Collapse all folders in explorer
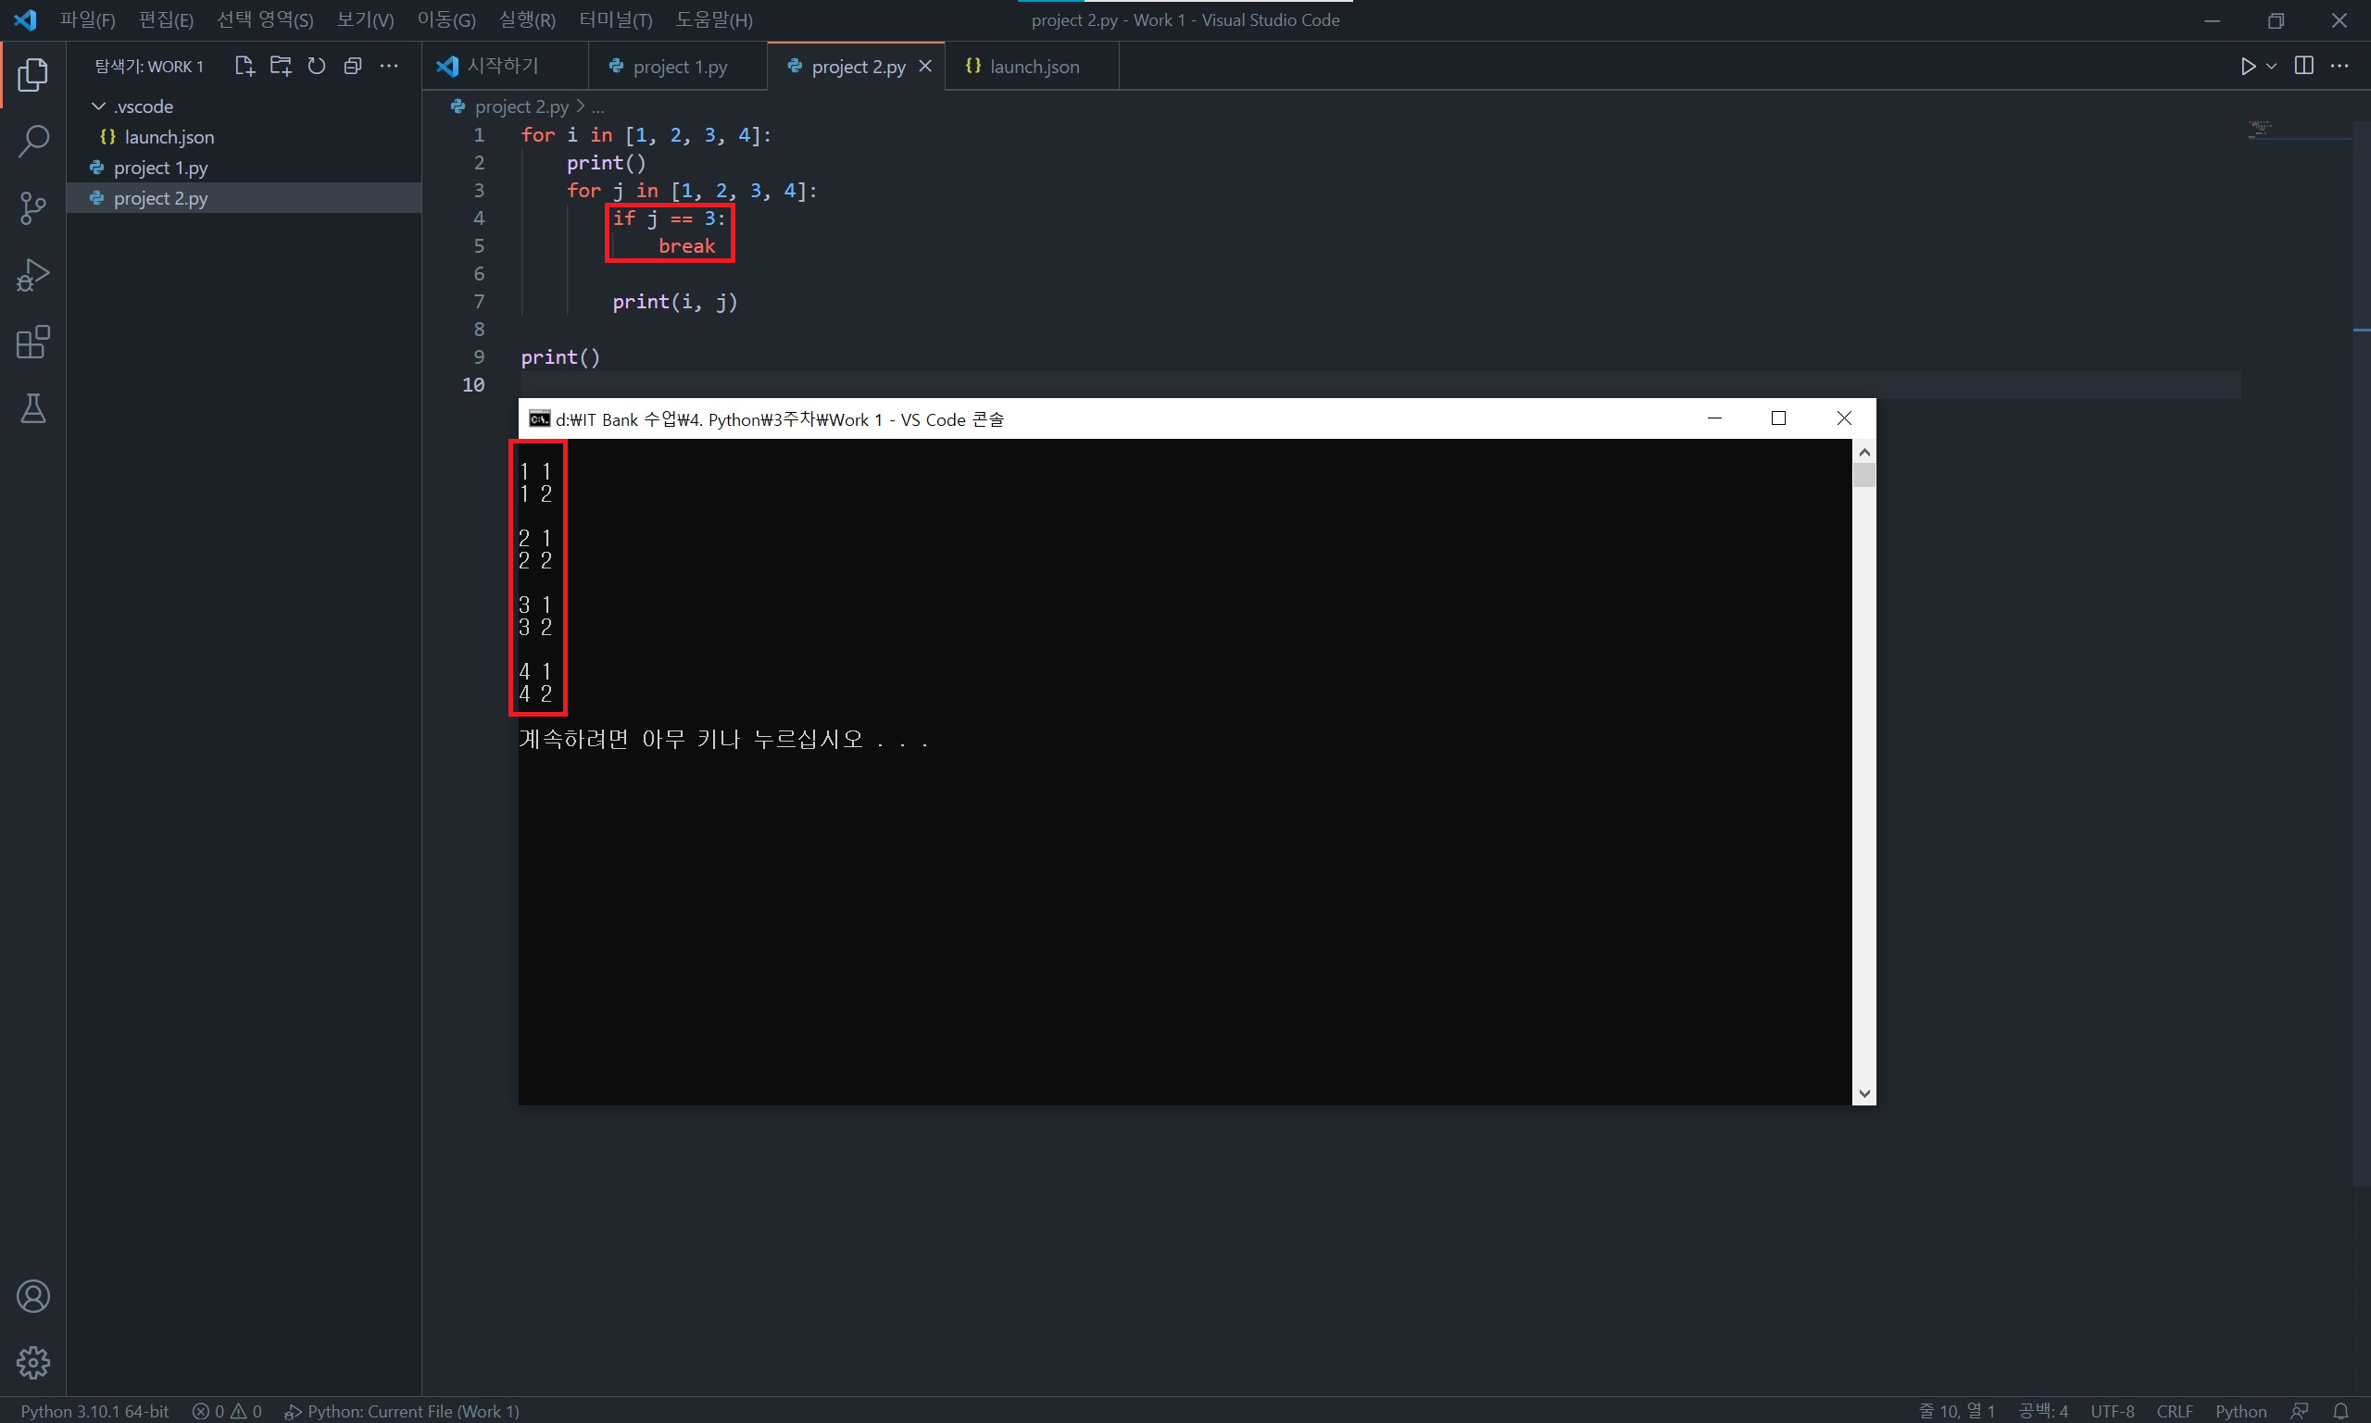Screen dimensions: 2371x1423 coord(353,66)
